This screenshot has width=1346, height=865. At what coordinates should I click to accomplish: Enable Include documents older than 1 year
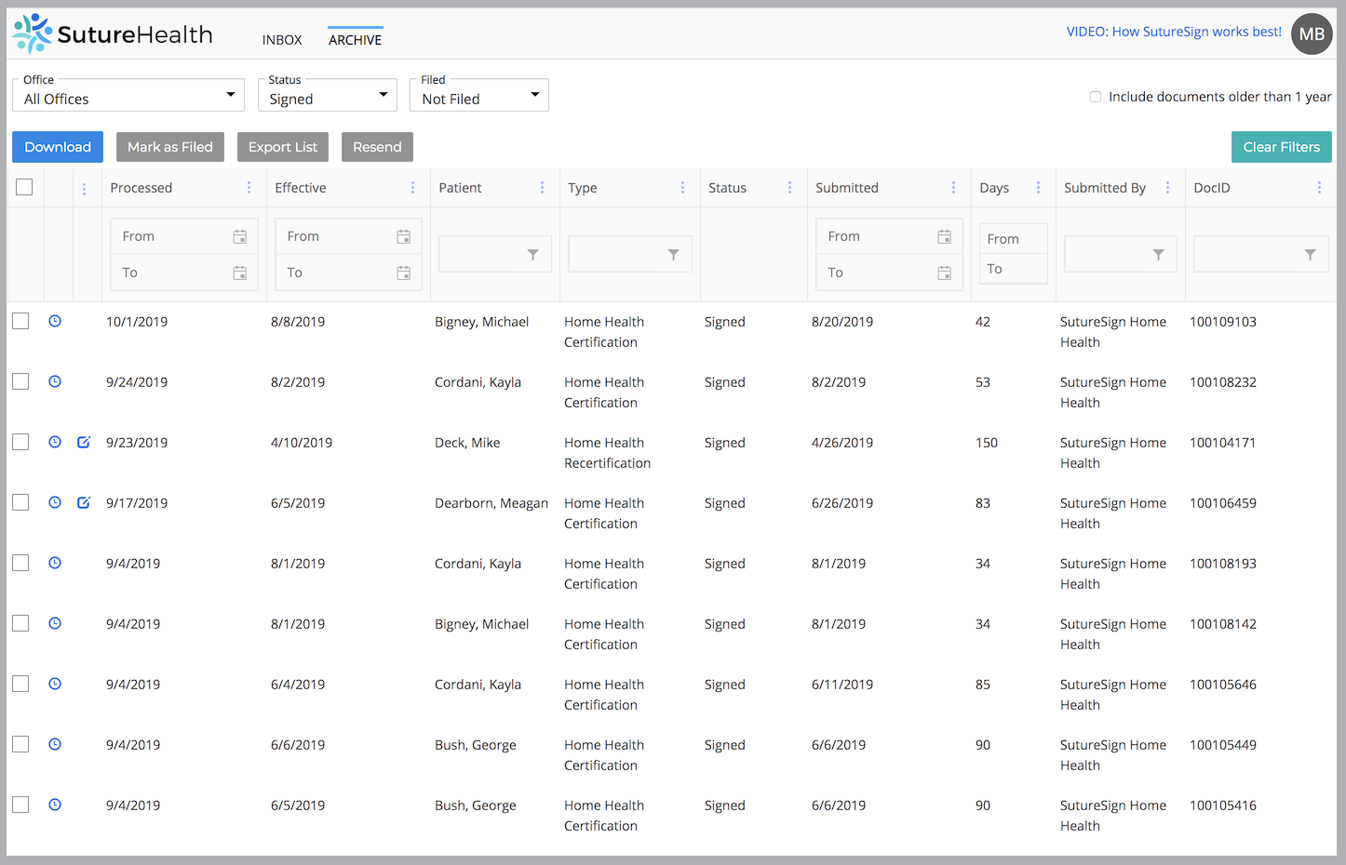1096,97
